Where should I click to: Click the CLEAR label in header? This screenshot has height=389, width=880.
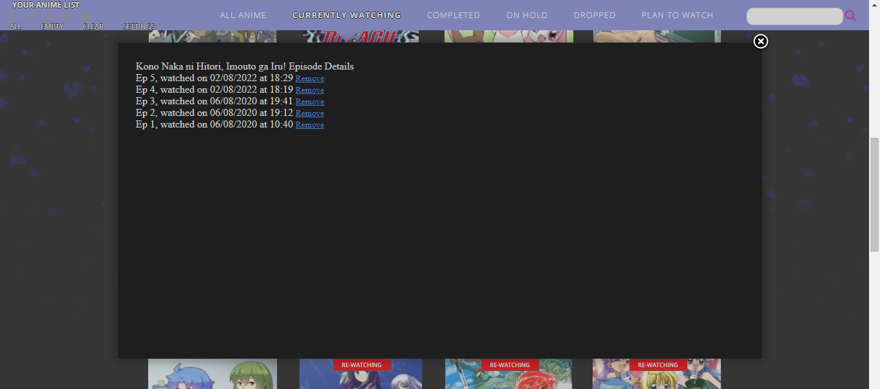click(93, 26)
